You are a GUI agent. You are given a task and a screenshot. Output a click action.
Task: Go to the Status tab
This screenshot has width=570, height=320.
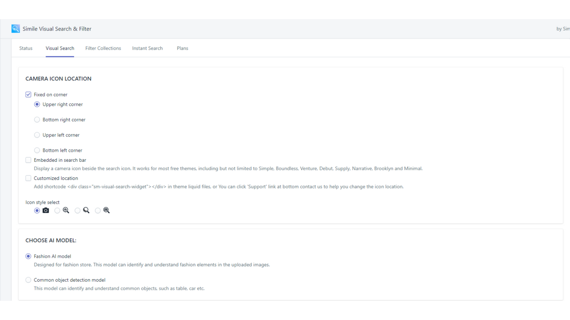pyautogui.click(x=25, y=48)
